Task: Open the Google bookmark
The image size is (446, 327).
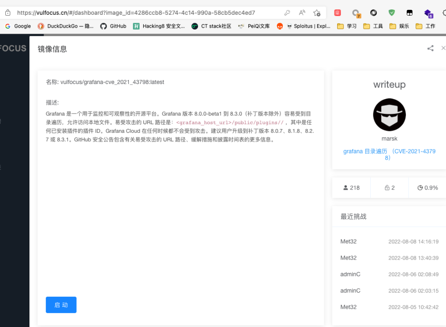Action: click(x=18, y=26)
